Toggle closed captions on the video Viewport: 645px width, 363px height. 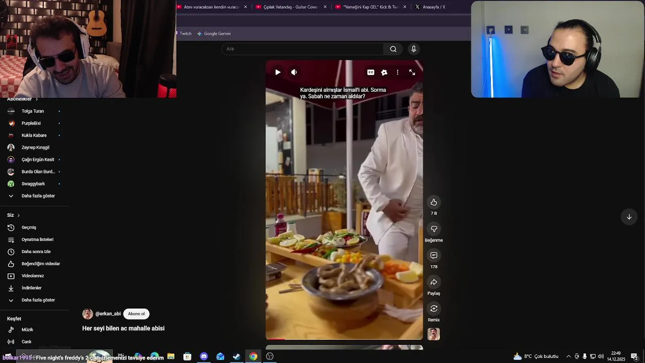pyautogui.click(x=371, y=72)
